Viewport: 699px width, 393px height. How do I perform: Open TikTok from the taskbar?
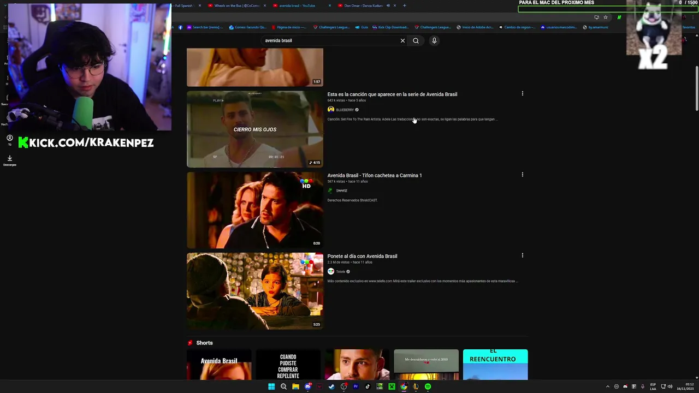(368, 386)
